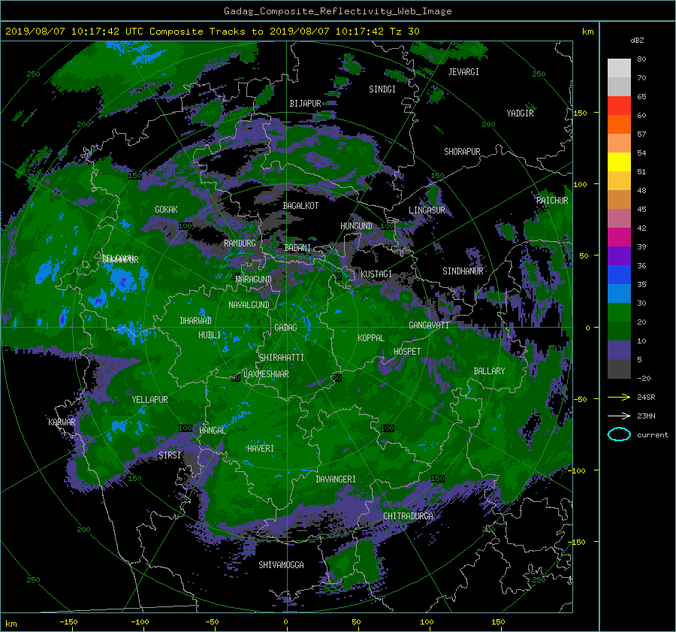
Task: Click the RAICHUR city label
Action: pos(552,201)
